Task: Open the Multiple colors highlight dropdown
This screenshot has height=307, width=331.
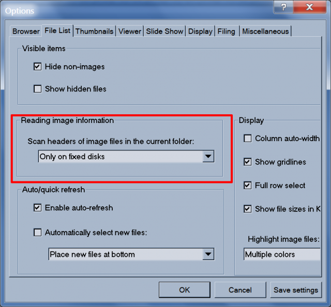Action: point(282,254)
